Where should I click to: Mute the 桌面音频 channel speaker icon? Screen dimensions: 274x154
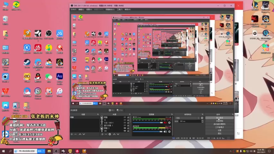165,131
